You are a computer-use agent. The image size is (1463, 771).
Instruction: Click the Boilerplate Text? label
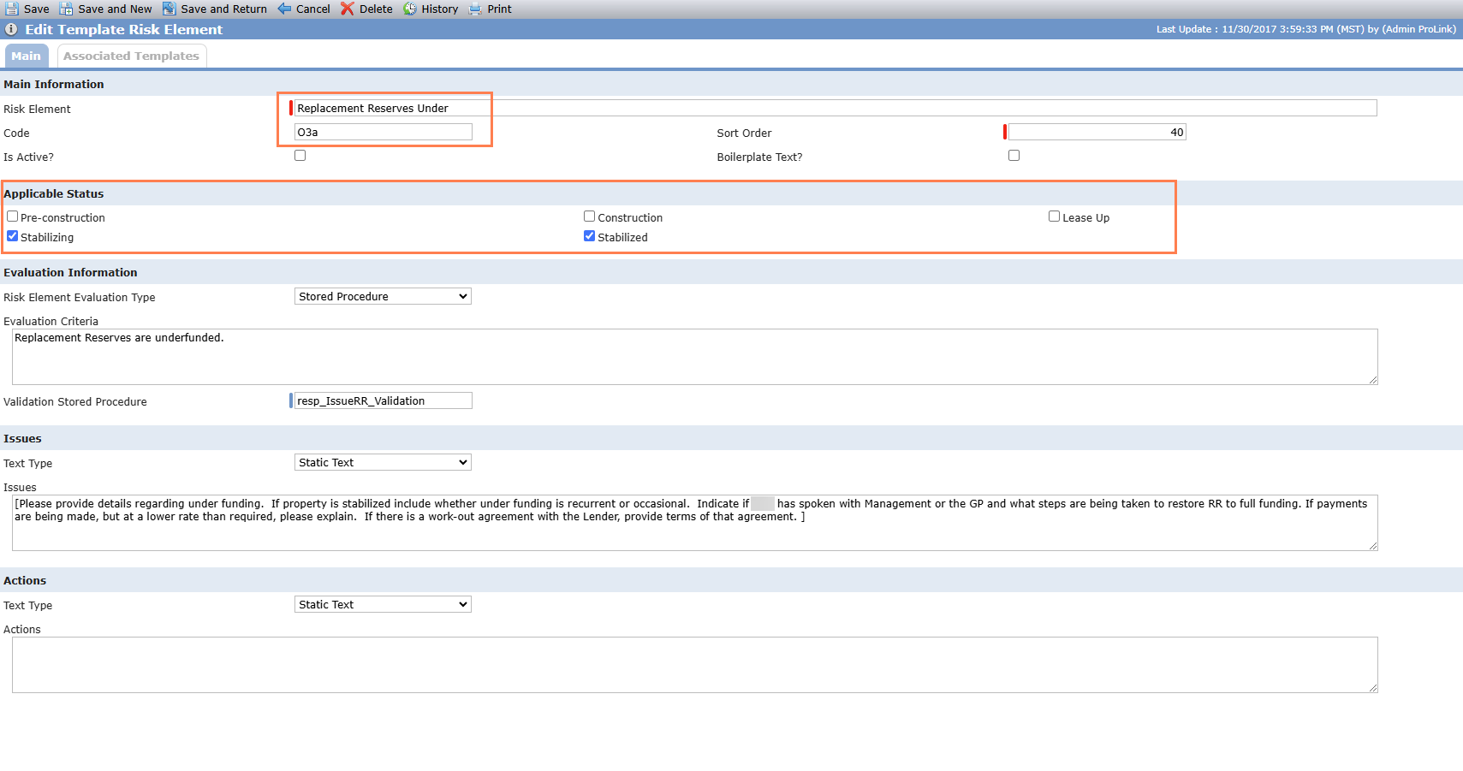pos(759,157)
